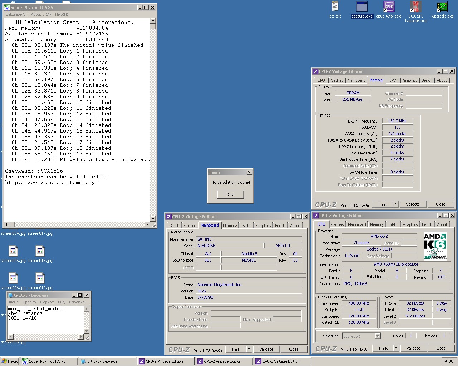Click the ALADDIN5 model field
Screen dimensions: 458x366
[x=230, y=246]
